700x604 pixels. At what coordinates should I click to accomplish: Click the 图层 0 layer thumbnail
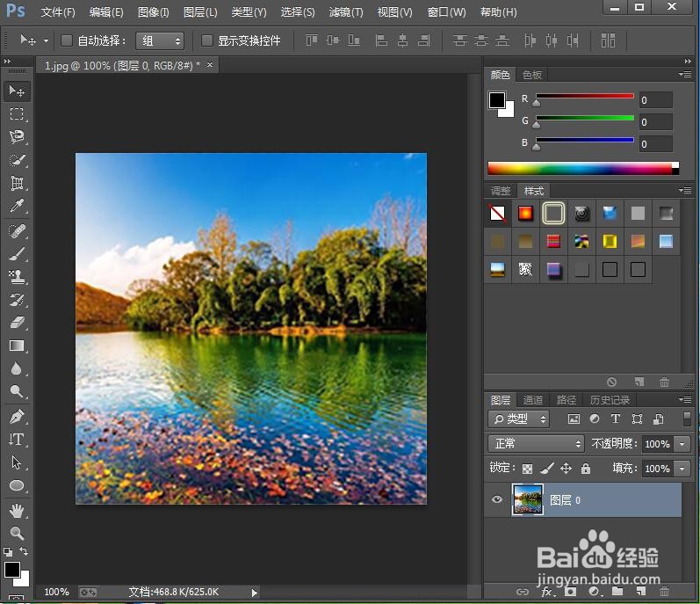(528, 499)
